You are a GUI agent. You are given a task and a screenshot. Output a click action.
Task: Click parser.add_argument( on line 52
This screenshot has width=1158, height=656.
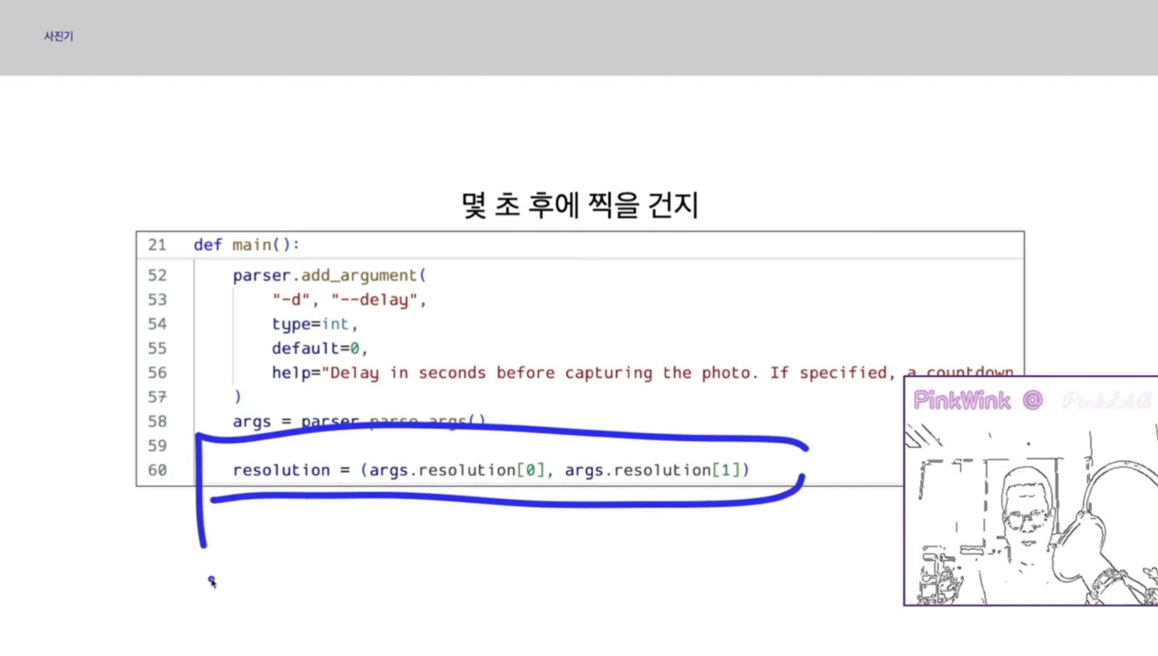329,275
